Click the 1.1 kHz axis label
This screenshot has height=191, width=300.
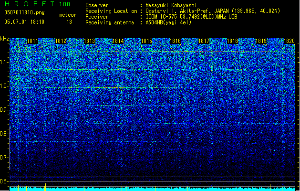coord(4,62)
